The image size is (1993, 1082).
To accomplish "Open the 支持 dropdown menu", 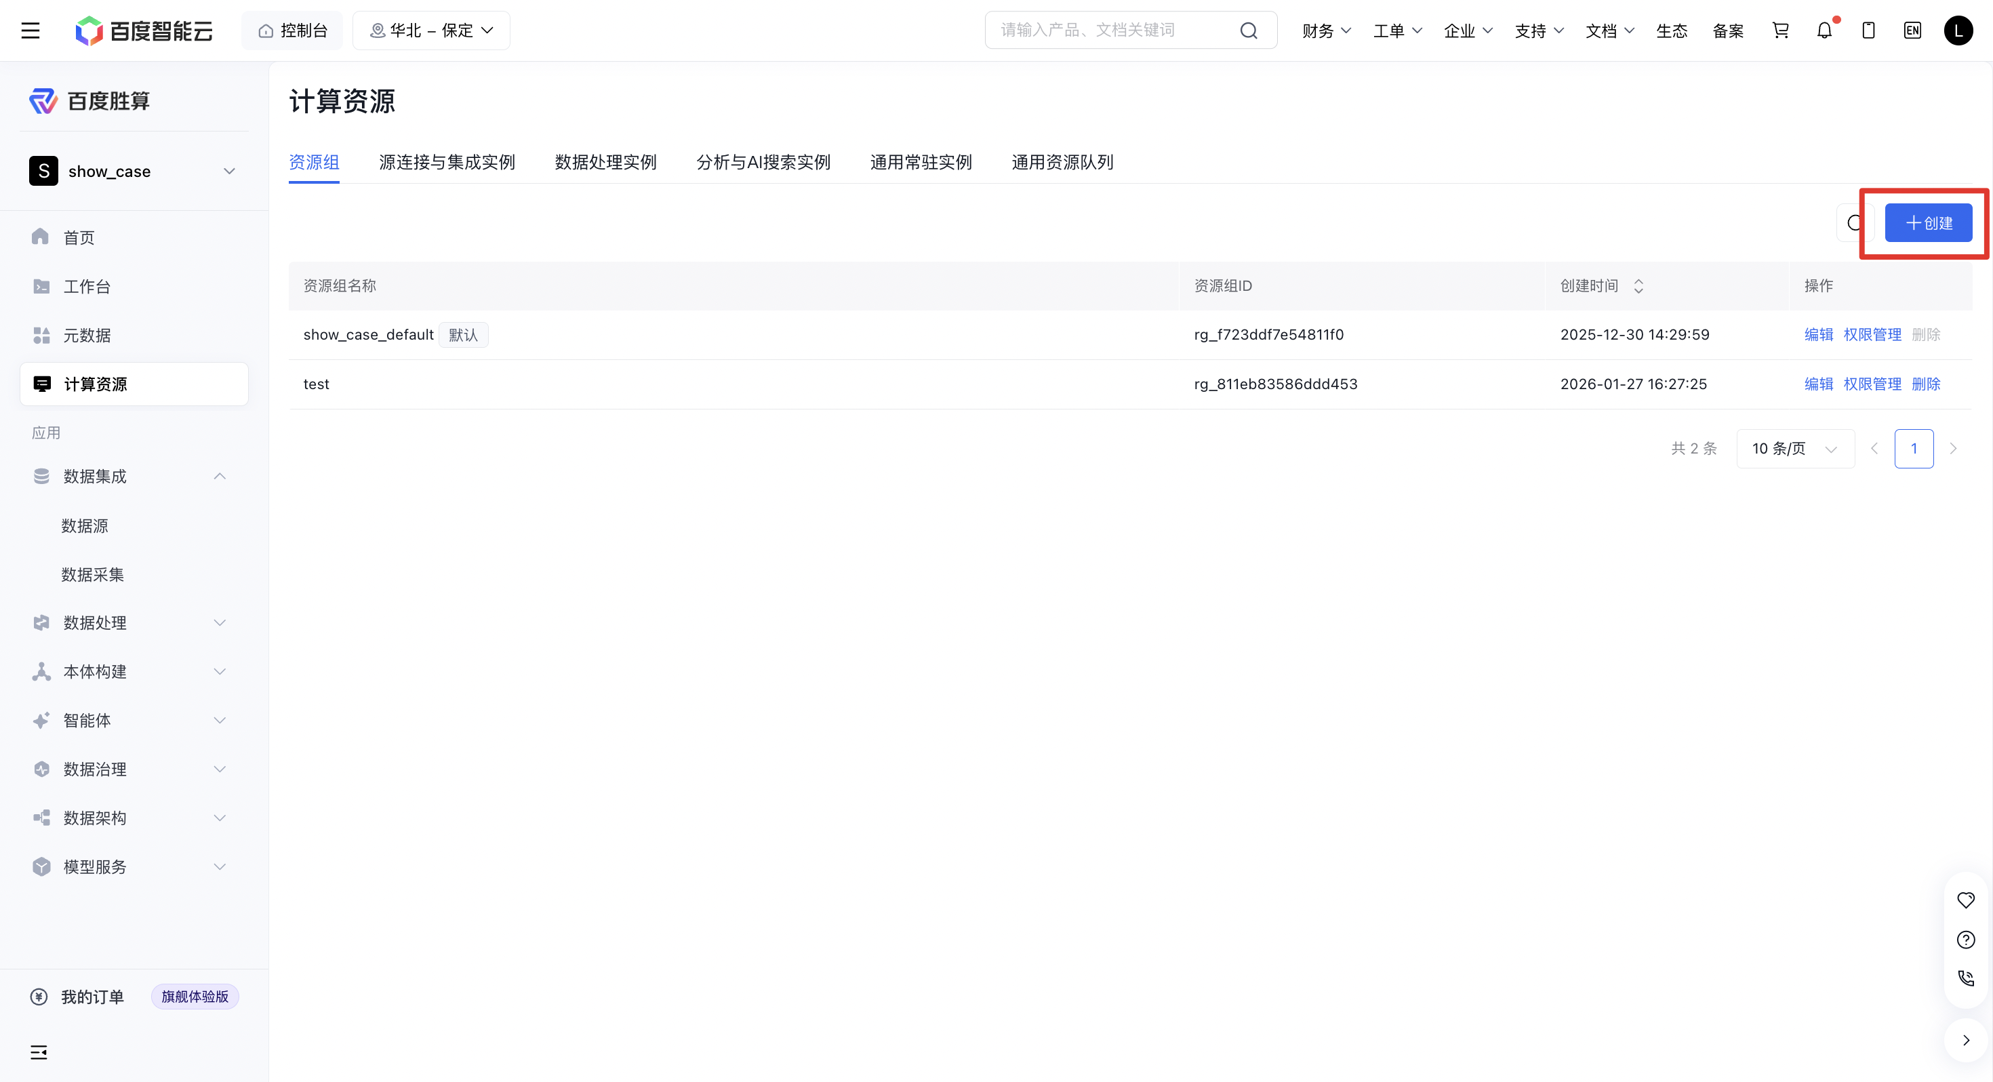I will point(1539,31).
